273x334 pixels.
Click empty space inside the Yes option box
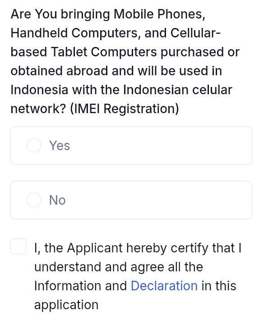[171, 146]
